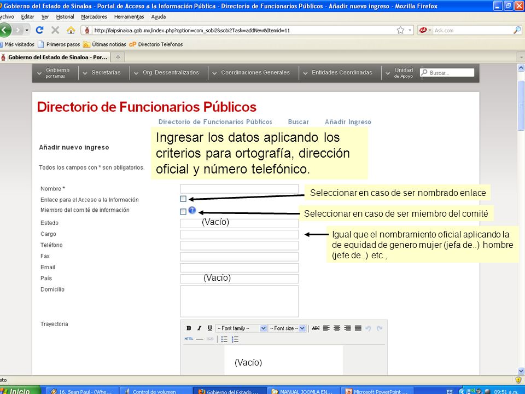Screen dimensions: 525x394
Task: Toggle strikethrough (ABC) in editor toolbar
Action: coord(316,328)
